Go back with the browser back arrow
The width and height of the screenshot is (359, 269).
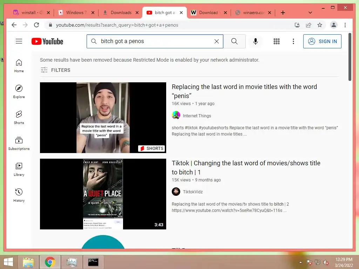(14, 25)
